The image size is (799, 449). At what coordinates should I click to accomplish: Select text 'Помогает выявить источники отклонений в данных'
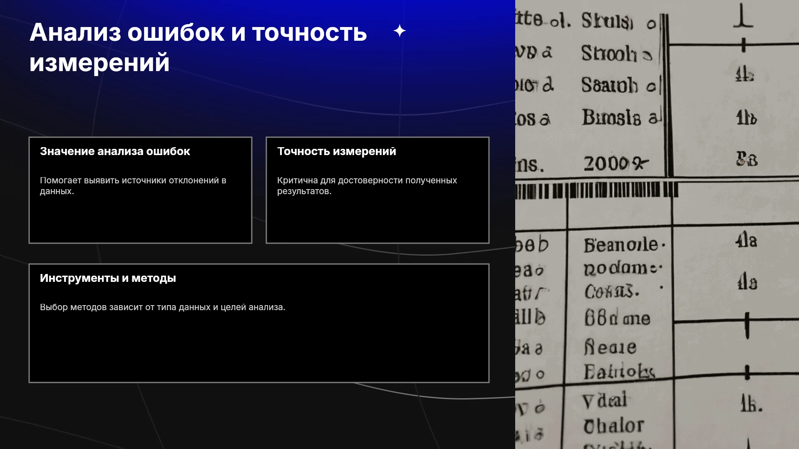(x=133, y=186)
